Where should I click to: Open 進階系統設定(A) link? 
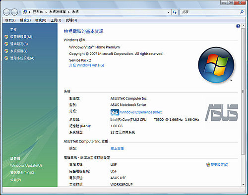coord(22,58)
